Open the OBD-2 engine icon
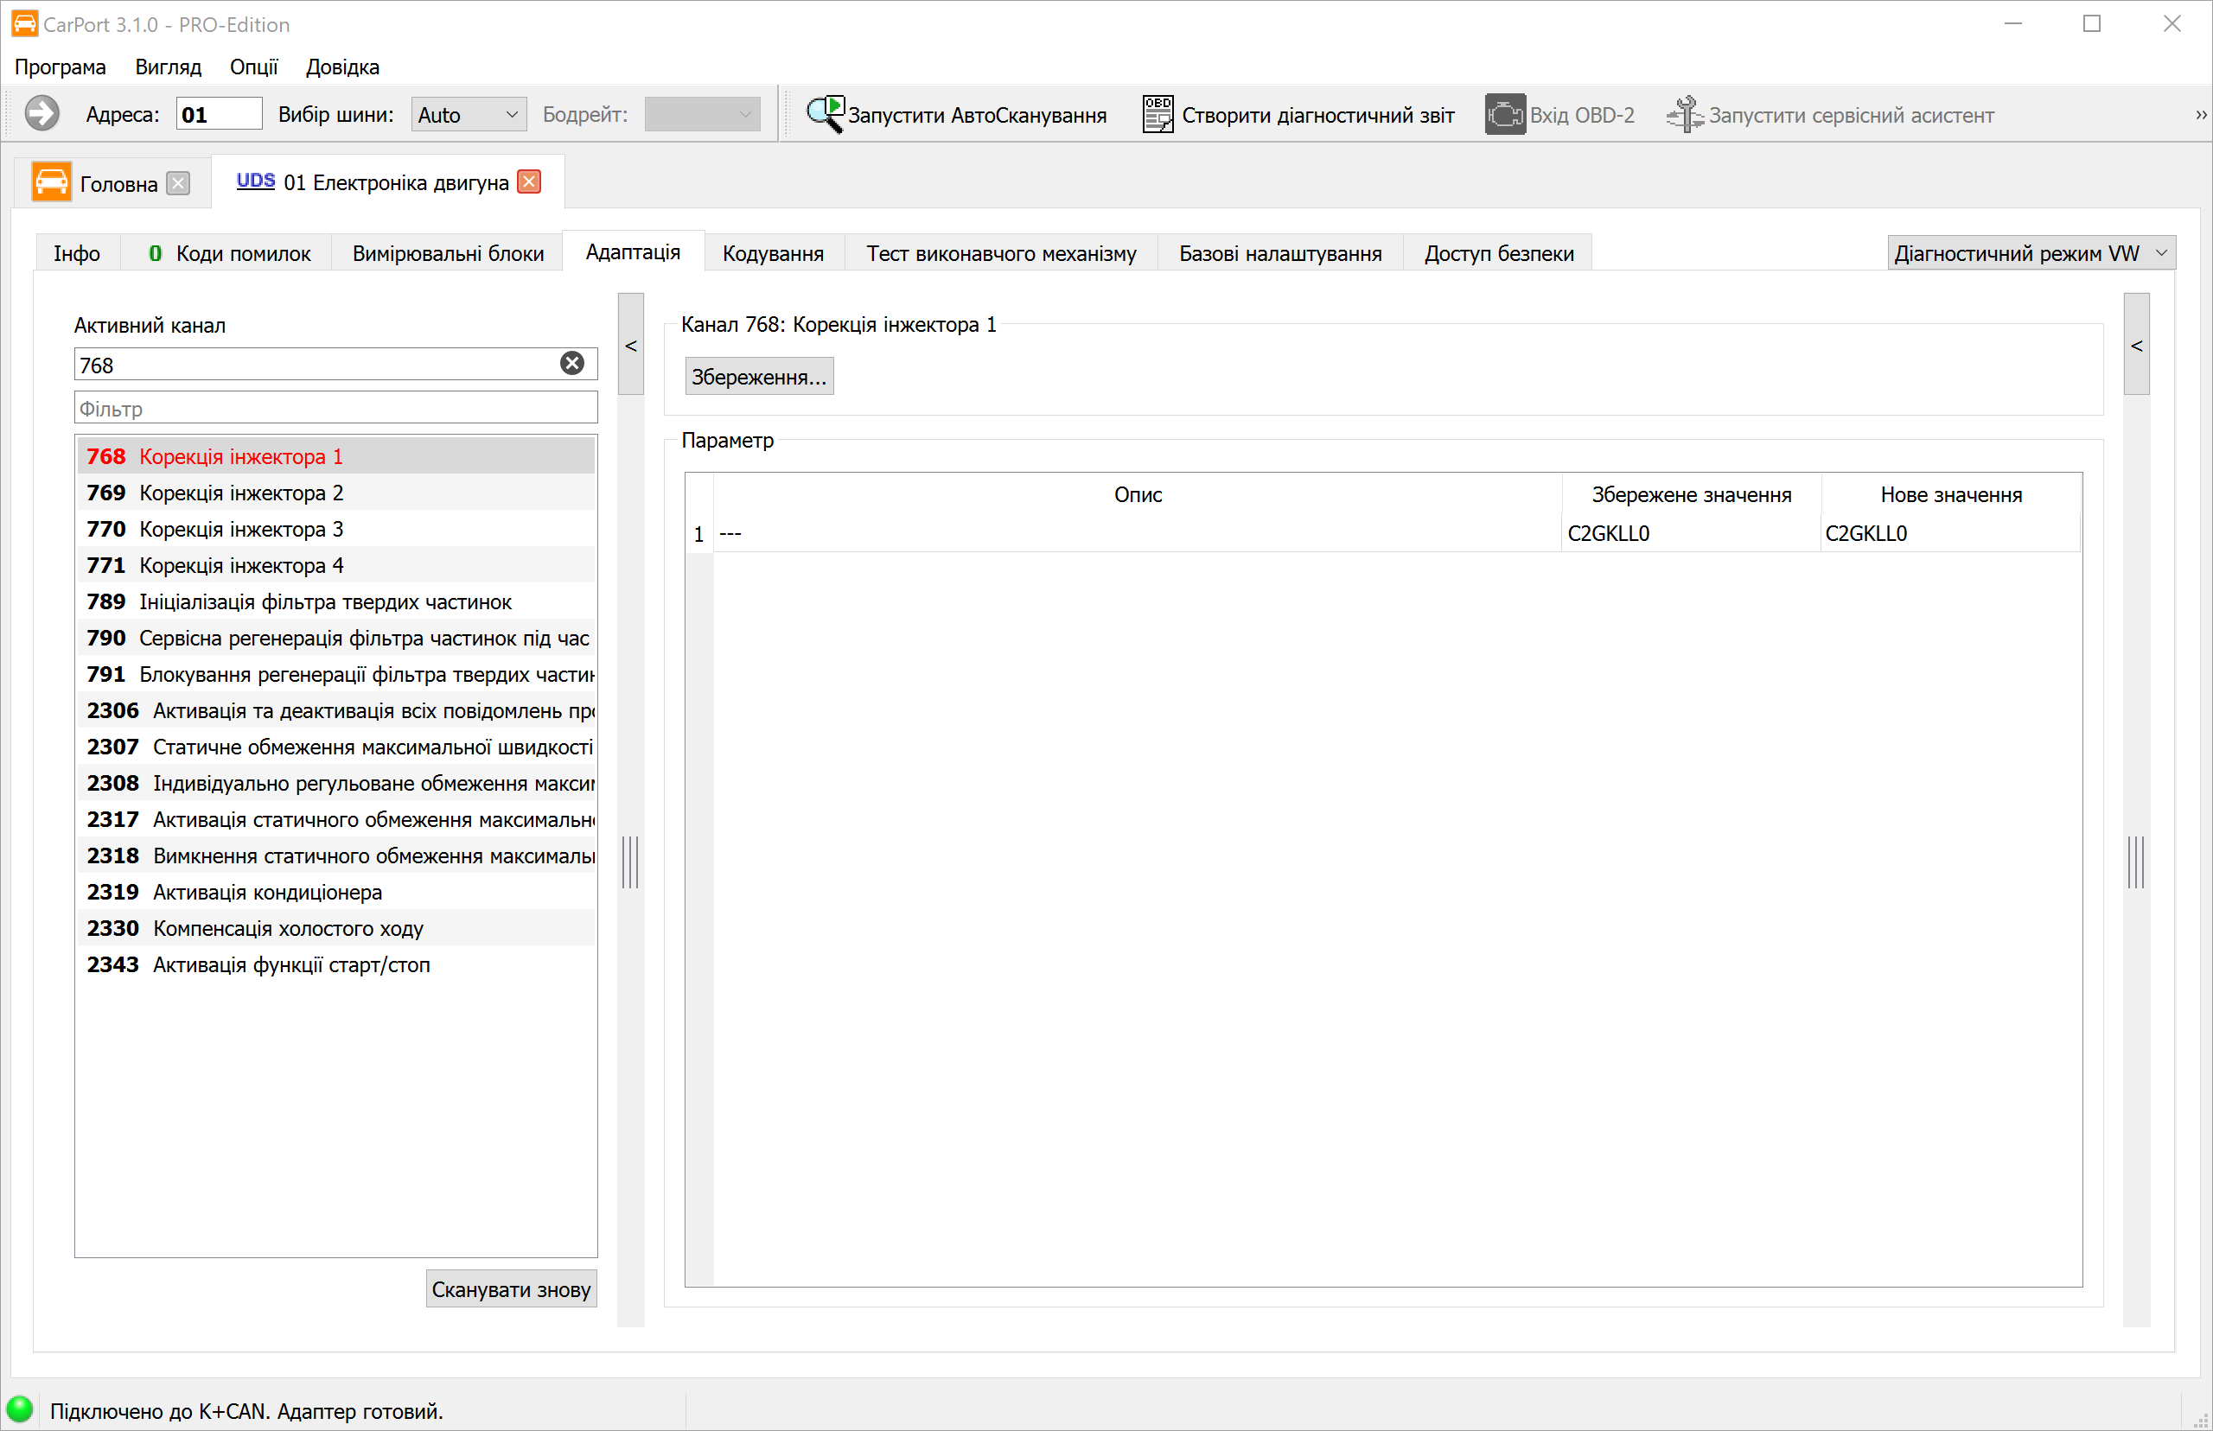This screenshot has height=1431, width=2213. point(1505,114)
